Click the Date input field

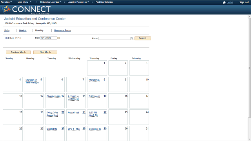[x=49, y=38]
